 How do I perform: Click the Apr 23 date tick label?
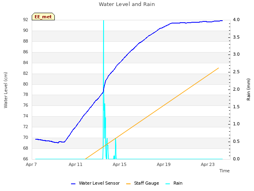click(x=208, y=164)
